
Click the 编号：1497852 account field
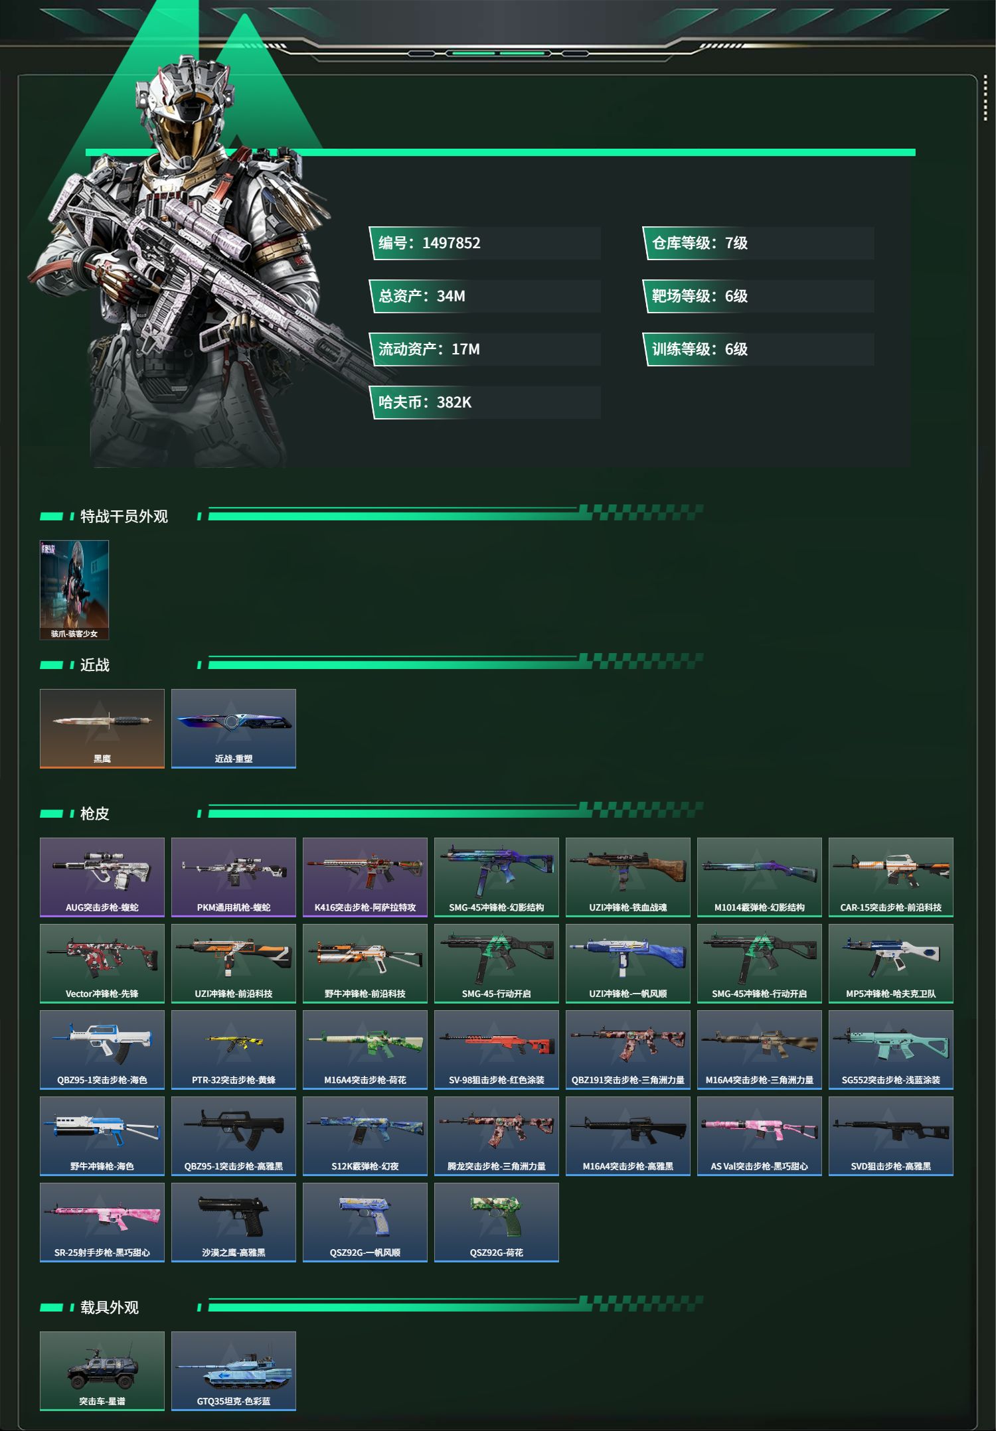pyautogui.click(x=485, y=243)
